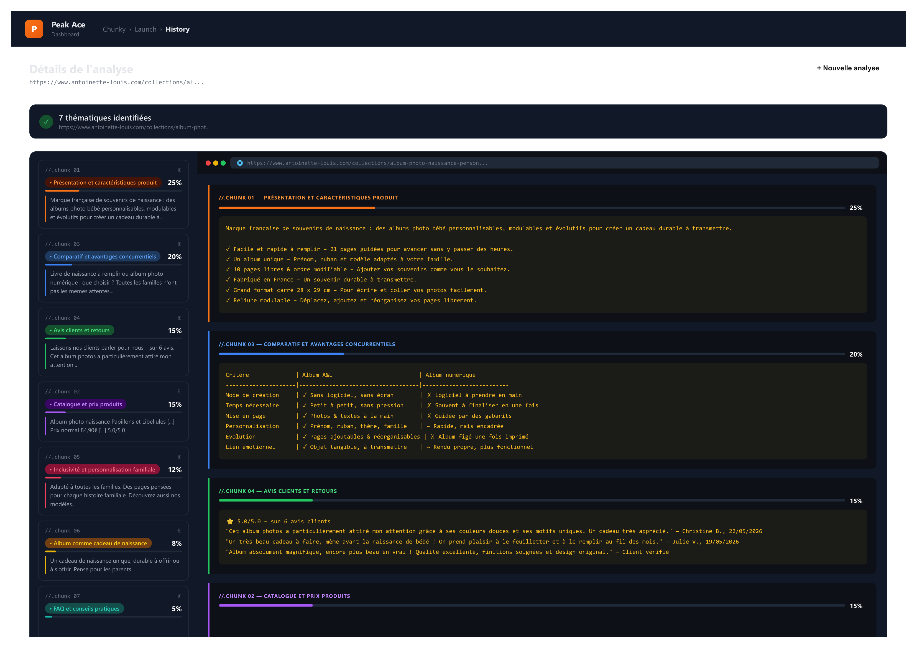Click the yellow window dot in preview
The width and height of the screenshot is (917, 648).
[216, 163]
